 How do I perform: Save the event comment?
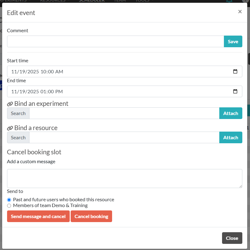(x=233, y=41)
